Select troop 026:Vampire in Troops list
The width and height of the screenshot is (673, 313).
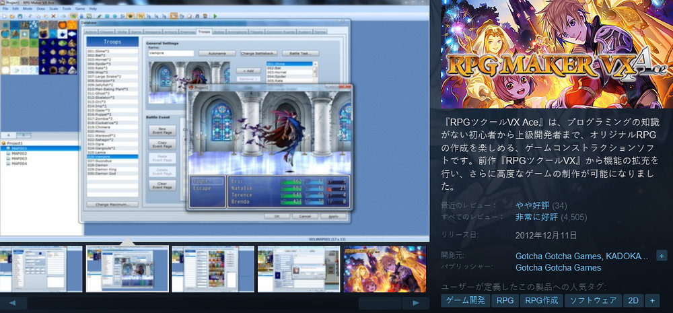[x=112, y=157]
